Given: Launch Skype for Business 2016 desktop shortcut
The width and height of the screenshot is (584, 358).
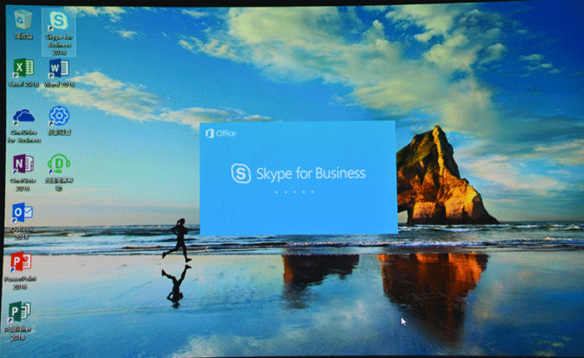Looking at the screenshot, I should (x=58, y=21).
